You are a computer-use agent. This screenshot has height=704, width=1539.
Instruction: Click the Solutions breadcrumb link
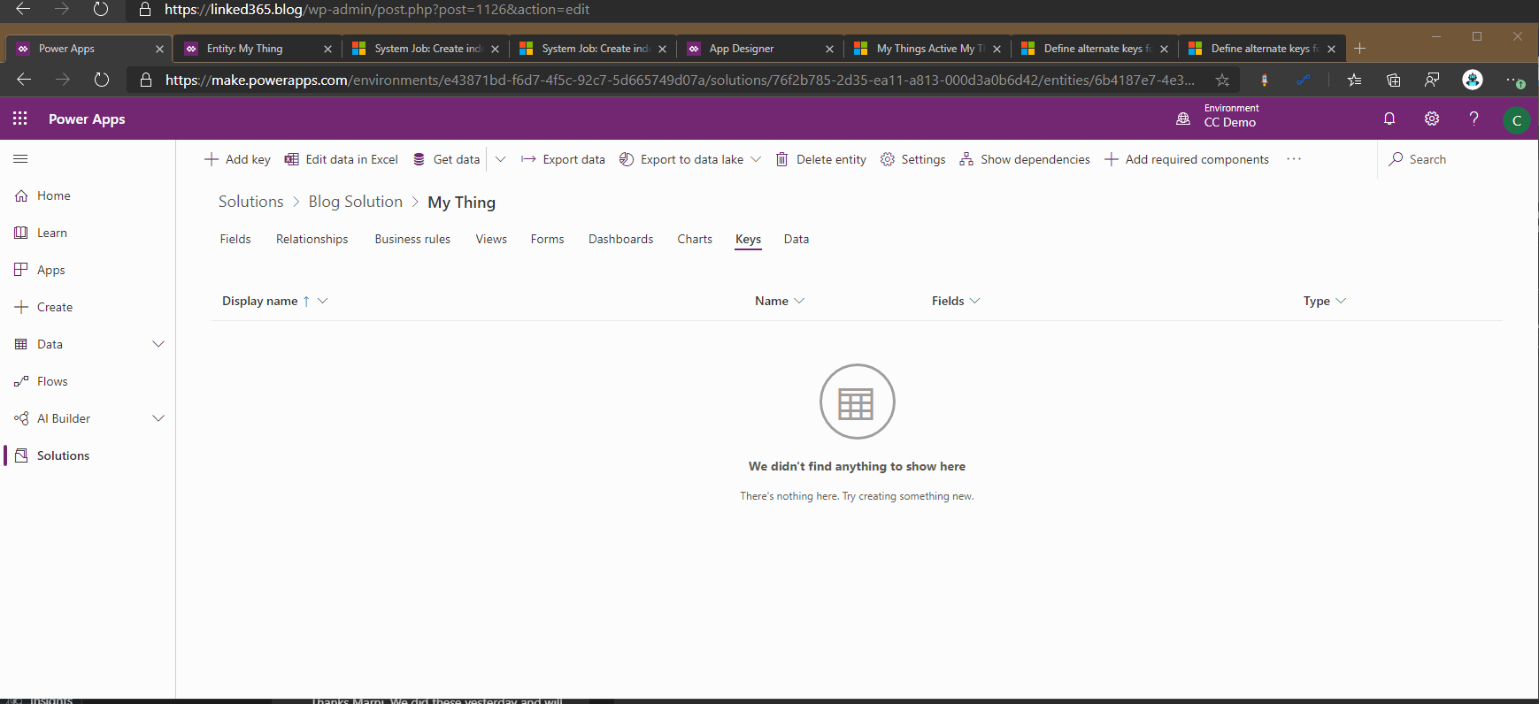251,202
